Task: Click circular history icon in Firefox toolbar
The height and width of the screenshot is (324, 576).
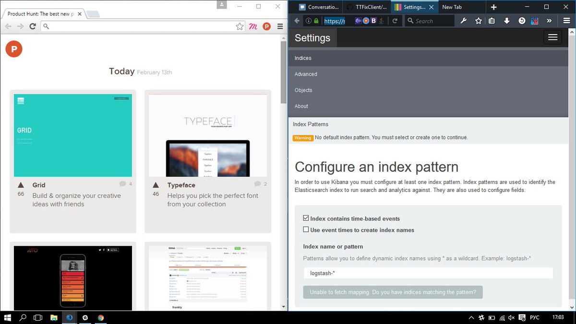Action: tap(522, 21)
